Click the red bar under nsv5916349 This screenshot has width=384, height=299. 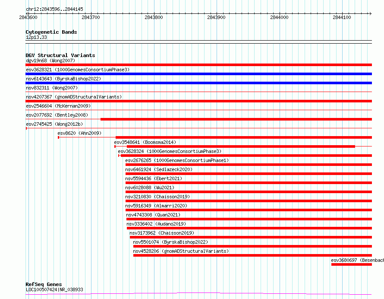249,210
